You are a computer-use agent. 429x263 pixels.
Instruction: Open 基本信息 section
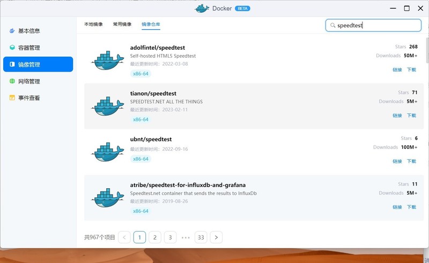coord(38,31)
